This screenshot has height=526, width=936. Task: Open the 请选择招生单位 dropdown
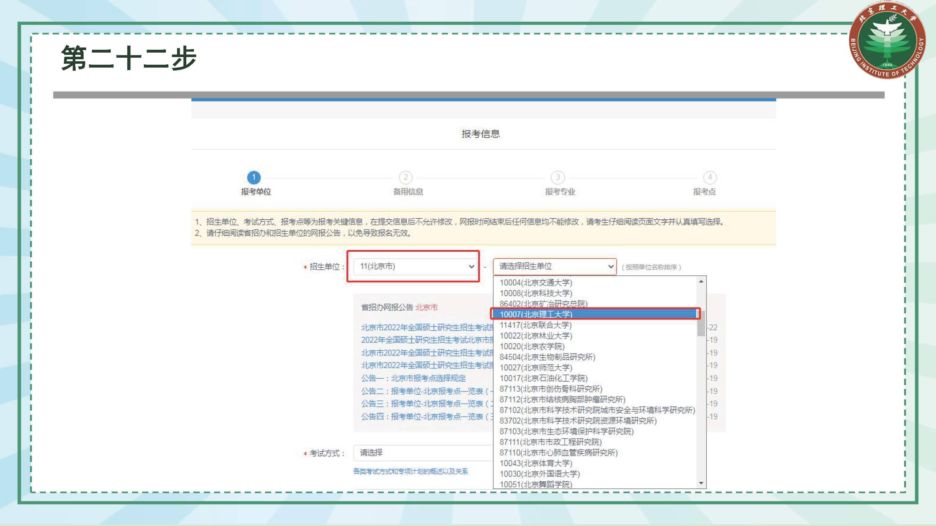[554, 267]
